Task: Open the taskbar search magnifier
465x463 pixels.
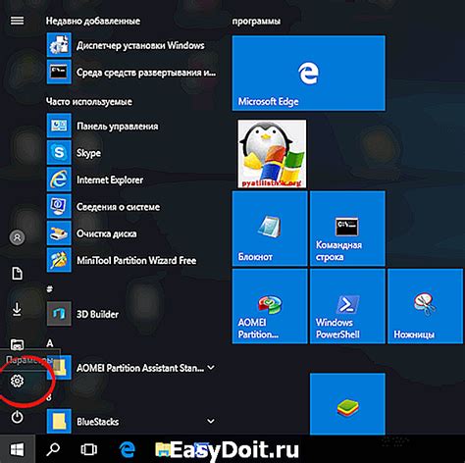Action: click(53, 449)
